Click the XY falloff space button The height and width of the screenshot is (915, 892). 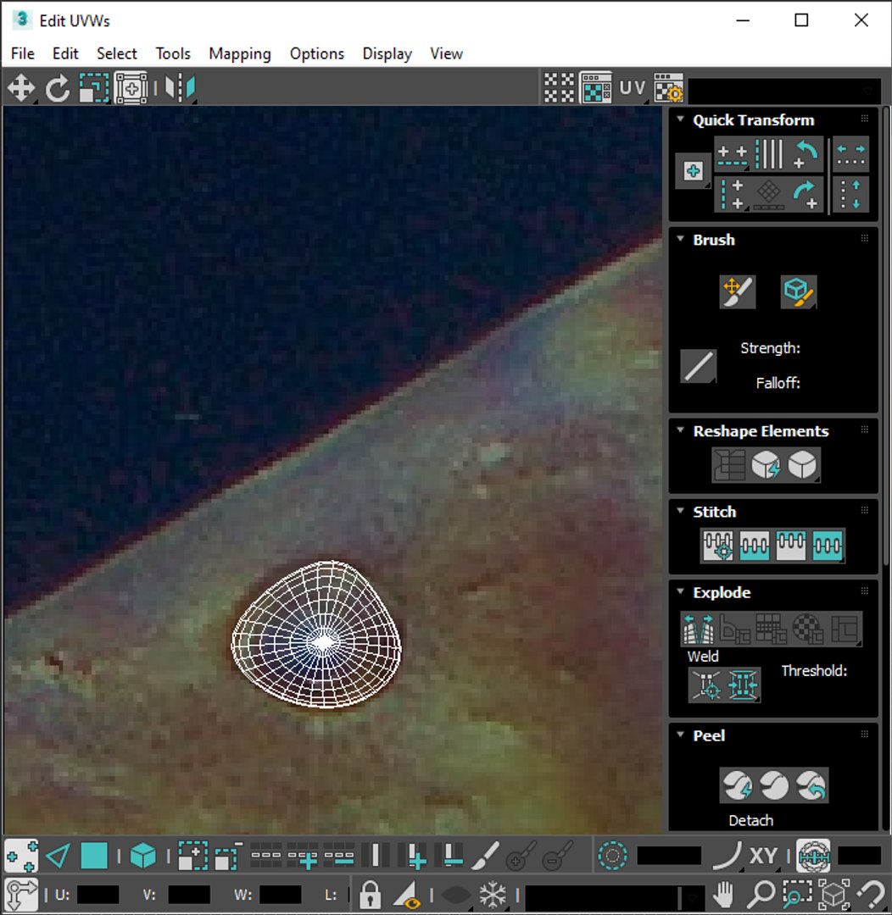point(763,856)
